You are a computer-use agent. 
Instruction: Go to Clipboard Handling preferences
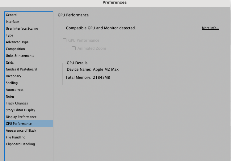[20, 144]
